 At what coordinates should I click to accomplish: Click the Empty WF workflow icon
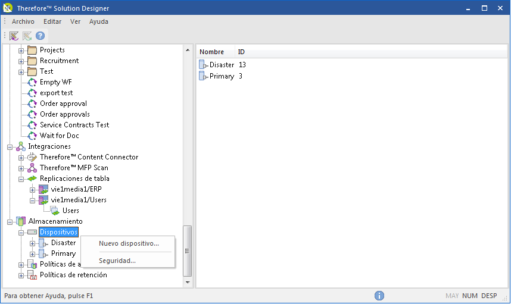pos(32,82)
